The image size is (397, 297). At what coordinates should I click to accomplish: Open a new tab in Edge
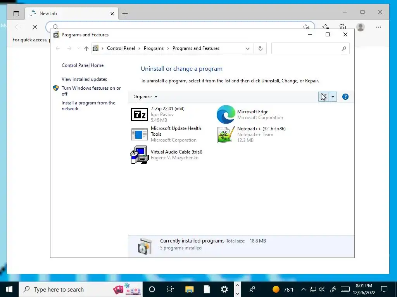(125, 14)
